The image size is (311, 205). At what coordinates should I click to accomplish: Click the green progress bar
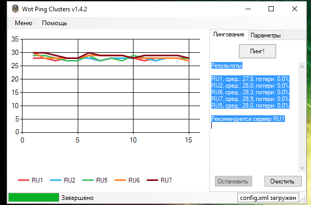coord(34,198)
